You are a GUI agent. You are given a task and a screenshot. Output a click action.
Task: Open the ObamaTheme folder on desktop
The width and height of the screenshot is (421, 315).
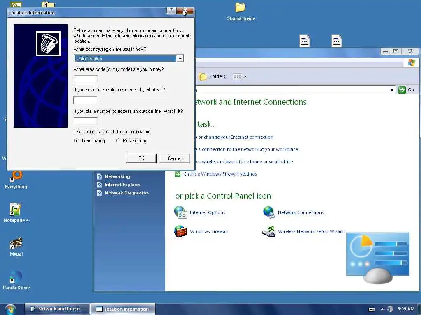point(240,11)
